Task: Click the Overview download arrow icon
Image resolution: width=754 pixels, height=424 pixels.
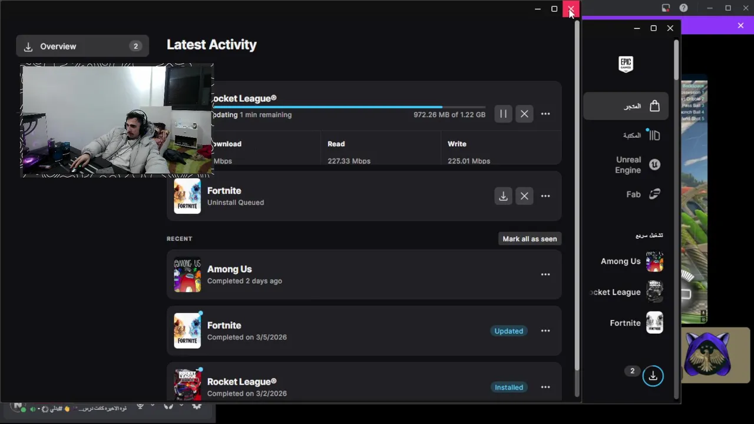Action: 28,47
